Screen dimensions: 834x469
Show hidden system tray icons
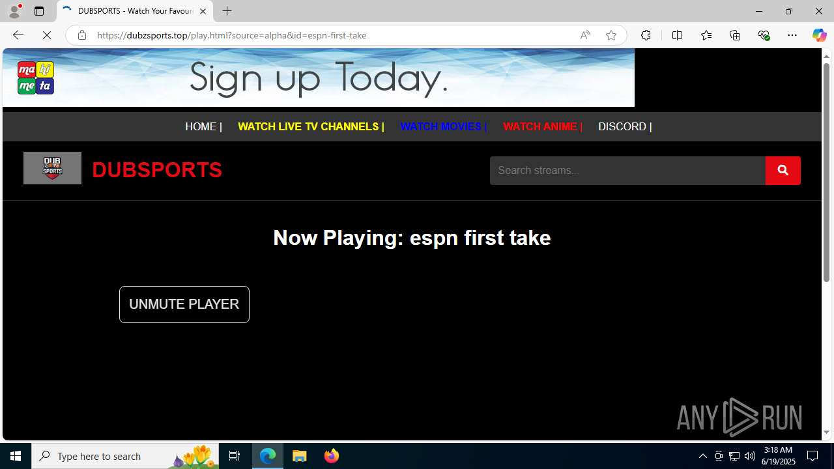[702, 456]
